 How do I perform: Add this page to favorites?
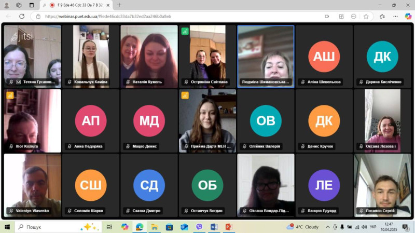click(366, 16)
